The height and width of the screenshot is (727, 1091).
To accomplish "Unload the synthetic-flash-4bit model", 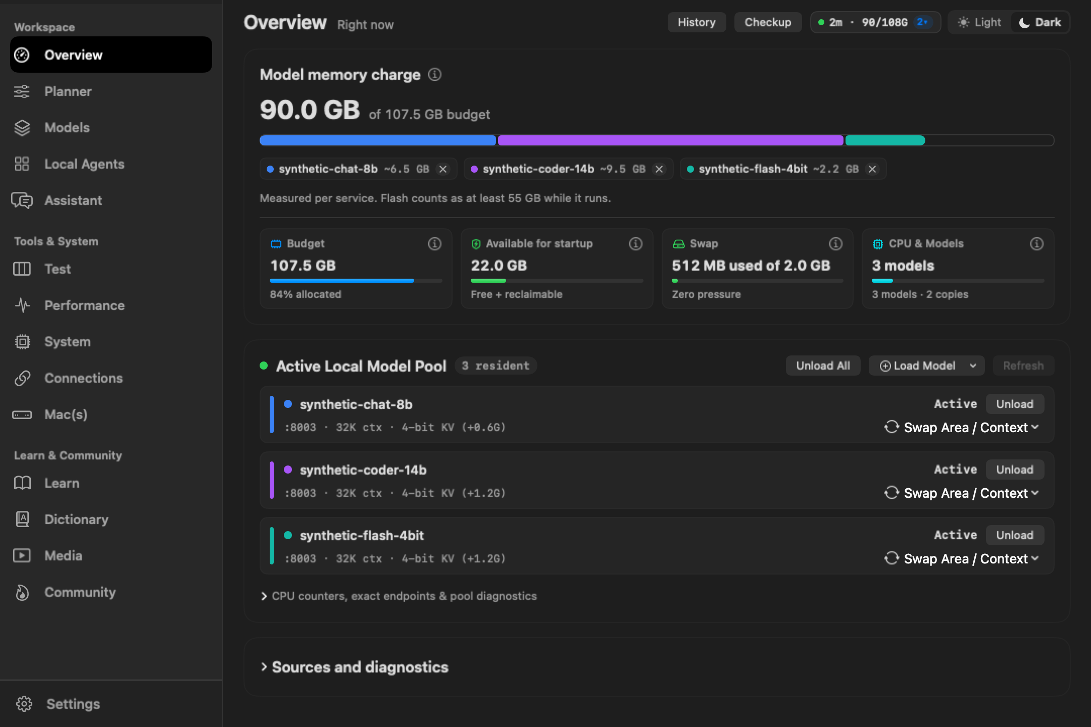I will pos(1015,535).
